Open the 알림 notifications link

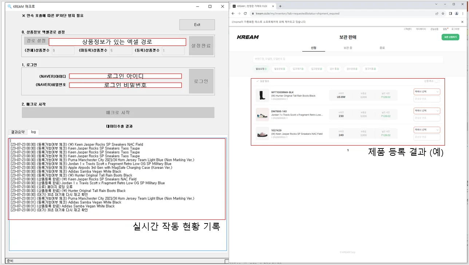coord(445,29)
